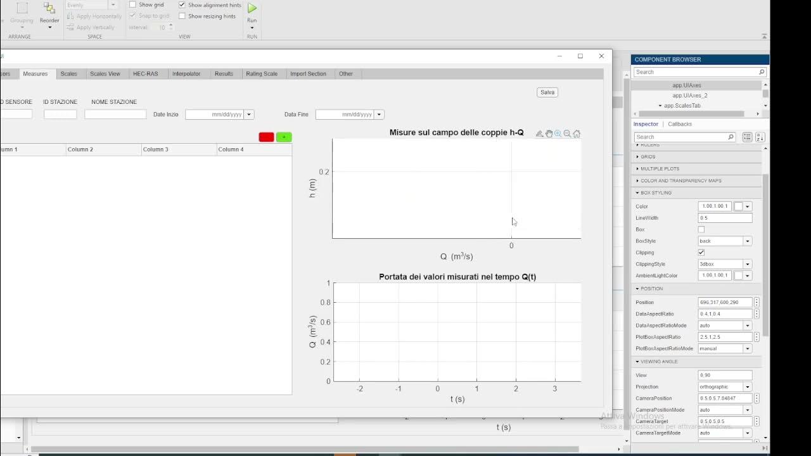Viewport: 811px width, 456px height.
Task: Open the Other tab
Action: click(346, 74)
